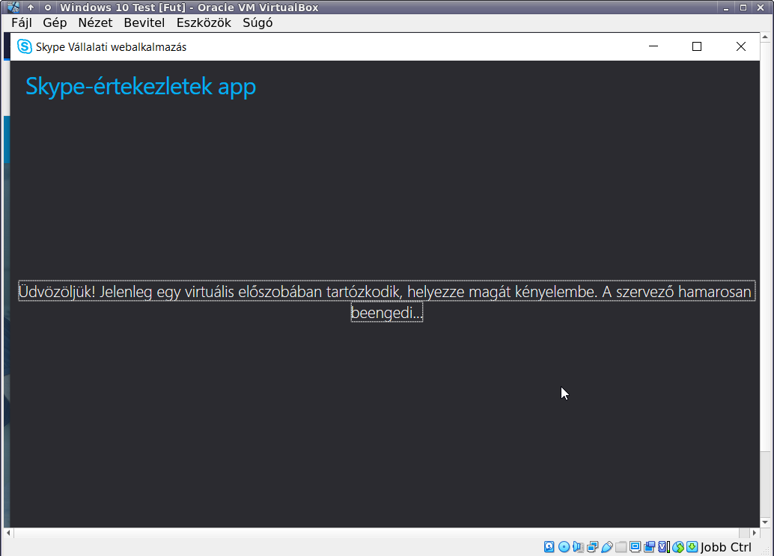
Task: Click the display monitor status icon
Action: click(636, 546)
